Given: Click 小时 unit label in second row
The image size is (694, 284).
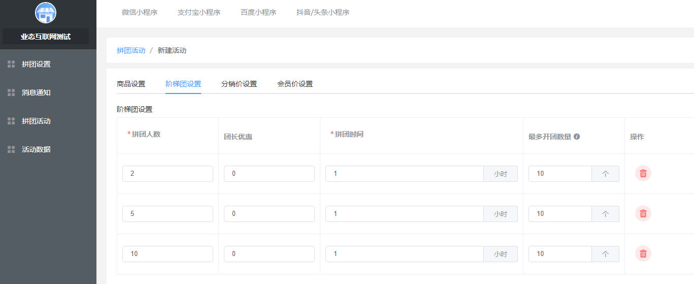Looking at the screenshot, I should (x=501, y=213).
